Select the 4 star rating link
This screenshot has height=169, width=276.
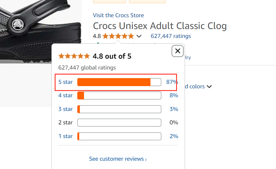pos(65,95)
